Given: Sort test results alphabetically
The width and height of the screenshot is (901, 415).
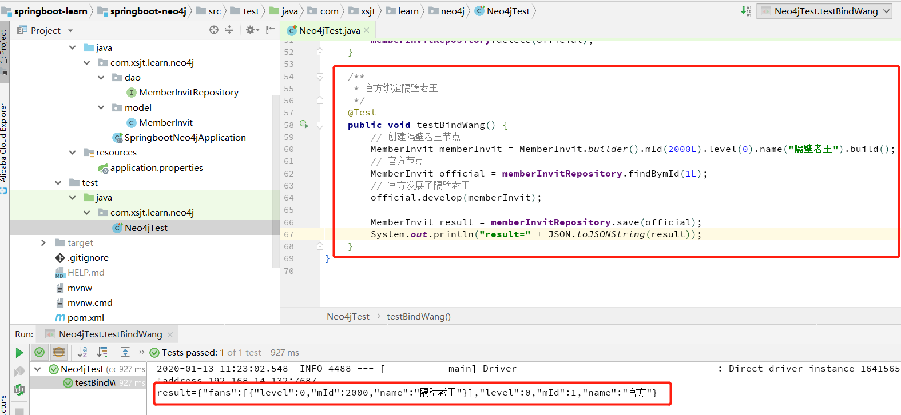Looking at the screenshot, I should pyautogui.click(x=82, y=352).
